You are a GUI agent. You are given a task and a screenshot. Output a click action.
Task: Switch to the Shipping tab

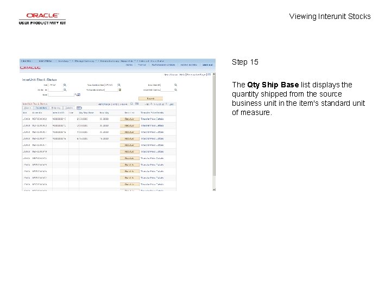coord(56,108)
